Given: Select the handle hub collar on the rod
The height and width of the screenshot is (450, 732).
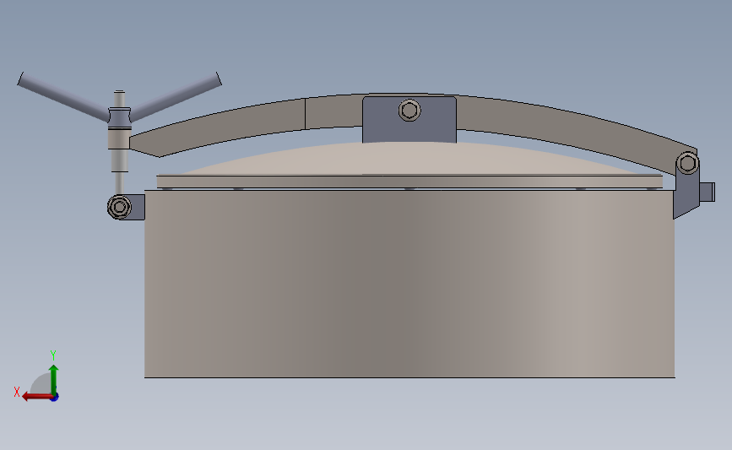Looking at the screenshot, I should point(120,118).
